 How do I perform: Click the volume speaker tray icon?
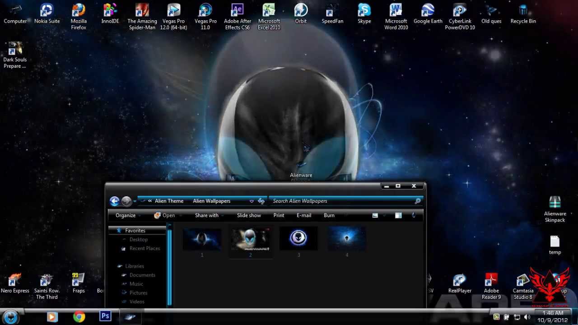[x=527, y=317]
